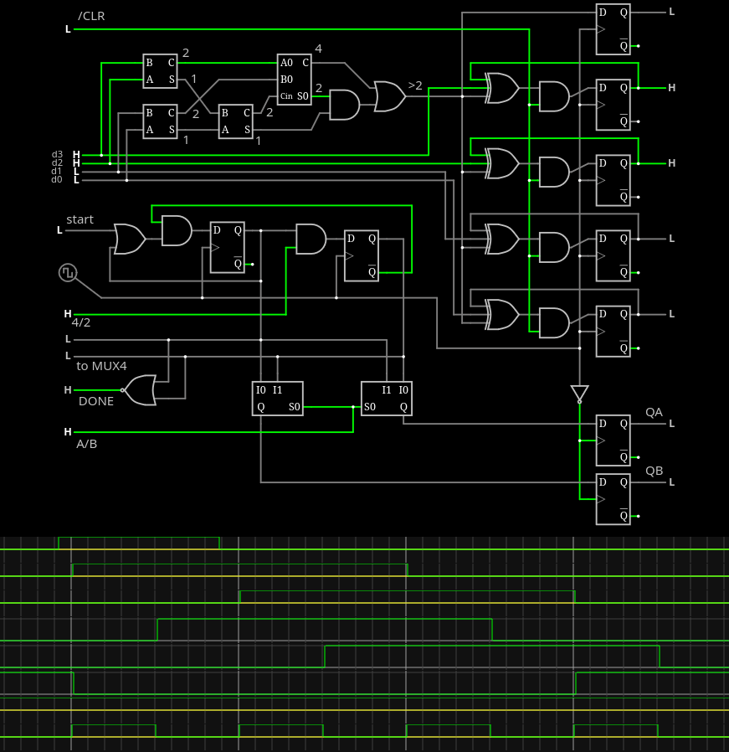Click the QA text label
729x752 pixels.
click(654, 413)
